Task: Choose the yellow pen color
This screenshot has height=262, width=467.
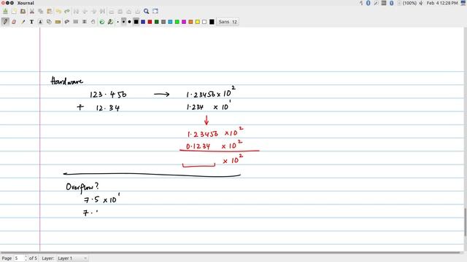Action: tap(198, 22)
